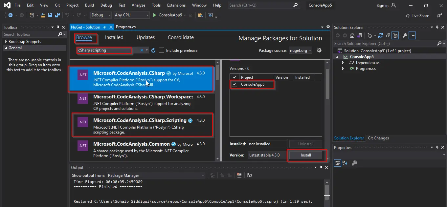Clear All output icon in Output panel
Viewport: 447px width, 207px height.
coord(239,175)
